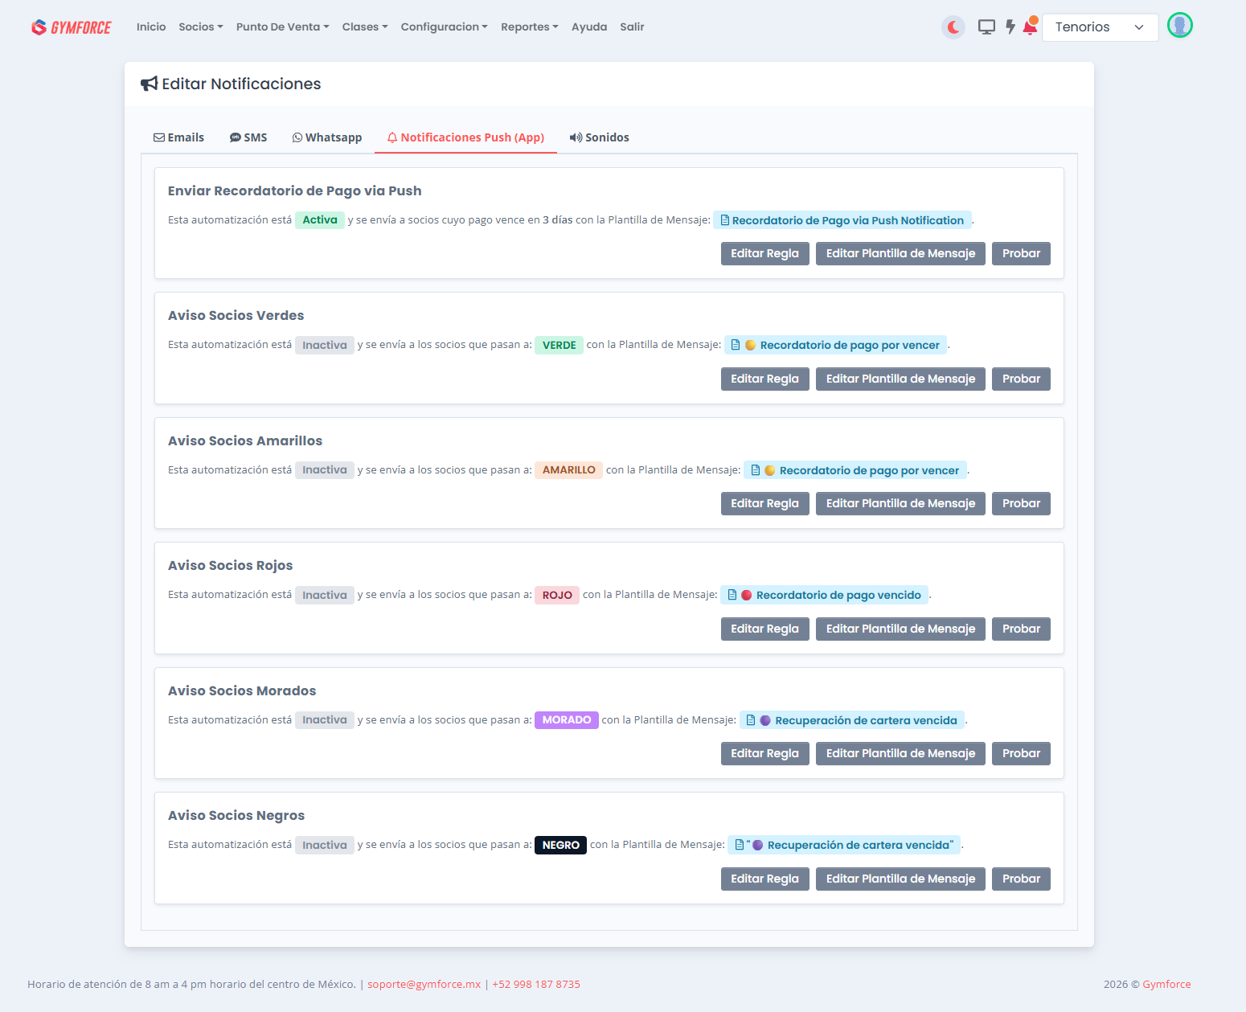
Task: Click Probar in Aviso Socios Morados
Action: point(1021,753)
